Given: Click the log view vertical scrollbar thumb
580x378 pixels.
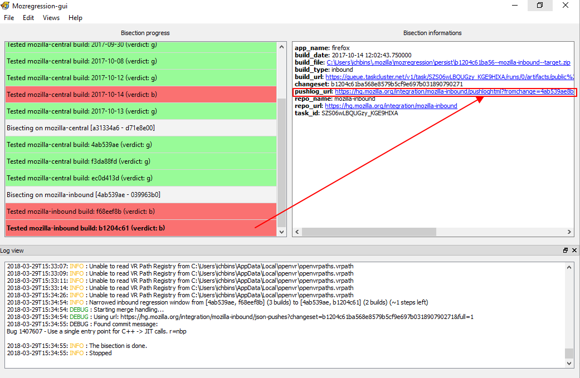Looking at the screenshot, I should coord(569,353).
